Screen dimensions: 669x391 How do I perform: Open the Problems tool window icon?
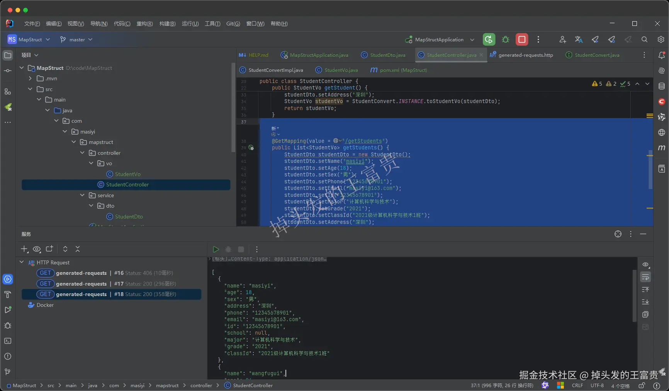pos(8,356)
